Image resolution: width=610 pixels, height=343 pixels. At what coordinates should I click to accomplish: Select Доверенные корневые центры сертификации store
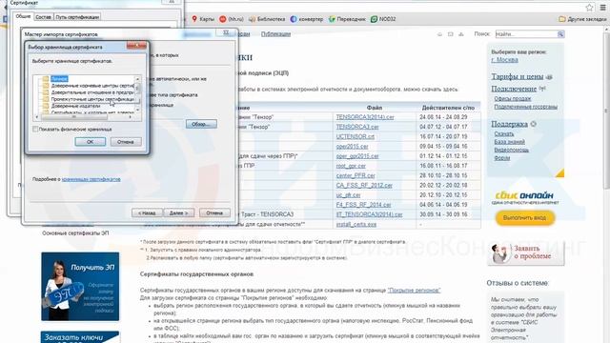[x=92, y=85]
